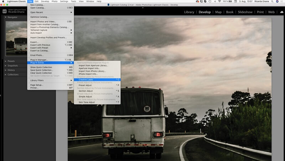
Task: Open the Edit menu
Action: coord(37,1)
